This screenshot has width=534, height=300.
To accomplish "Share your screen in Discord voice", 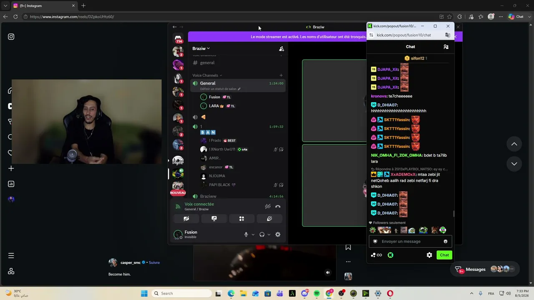I will pyautogui.click(x=214, y=219).
